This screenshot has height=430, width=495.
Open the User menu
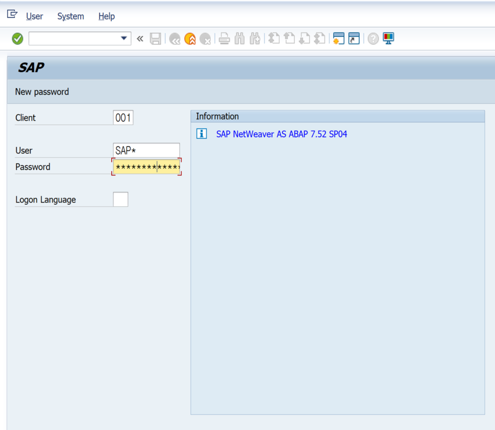(34, 16)
